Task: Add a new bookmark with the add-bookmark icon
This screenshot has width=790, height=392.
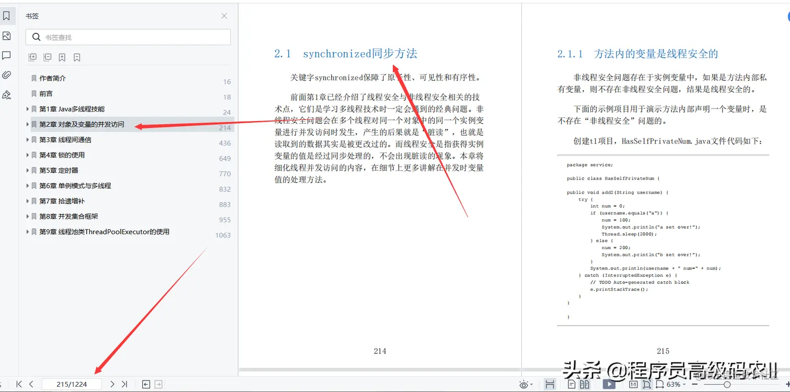Action: point(62,57)
